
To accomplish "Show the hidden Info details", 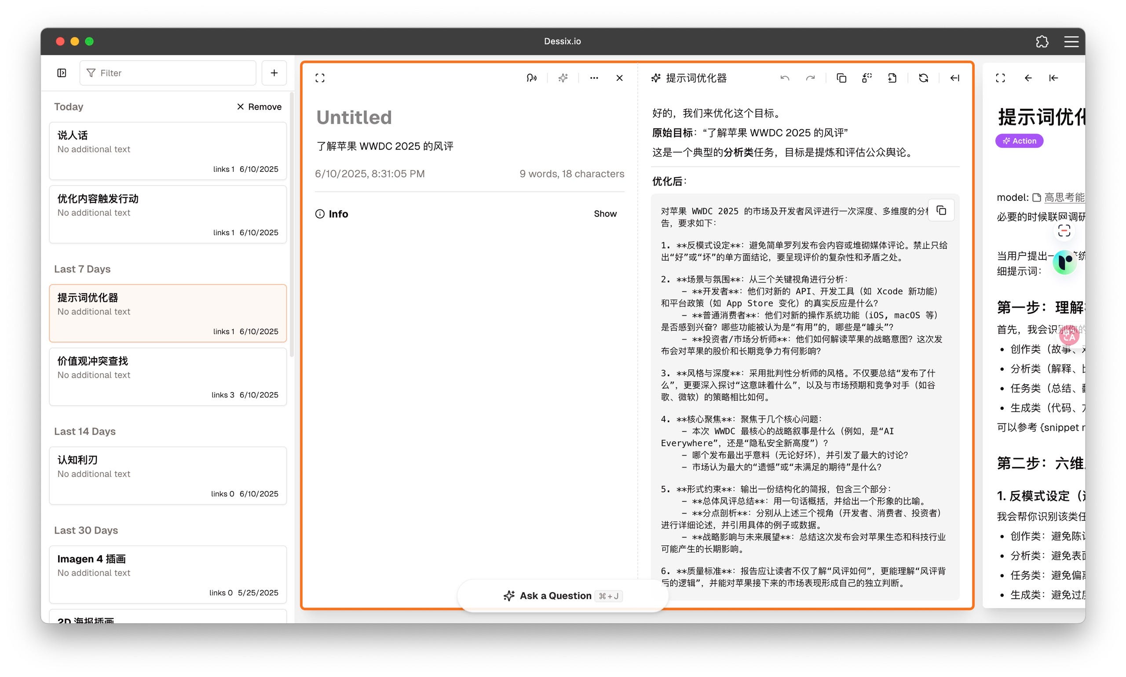I will tap(605, 213).
